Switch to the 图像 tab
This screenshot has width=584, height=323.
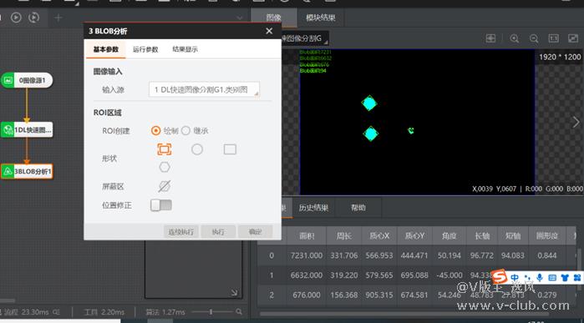point(274,18)
